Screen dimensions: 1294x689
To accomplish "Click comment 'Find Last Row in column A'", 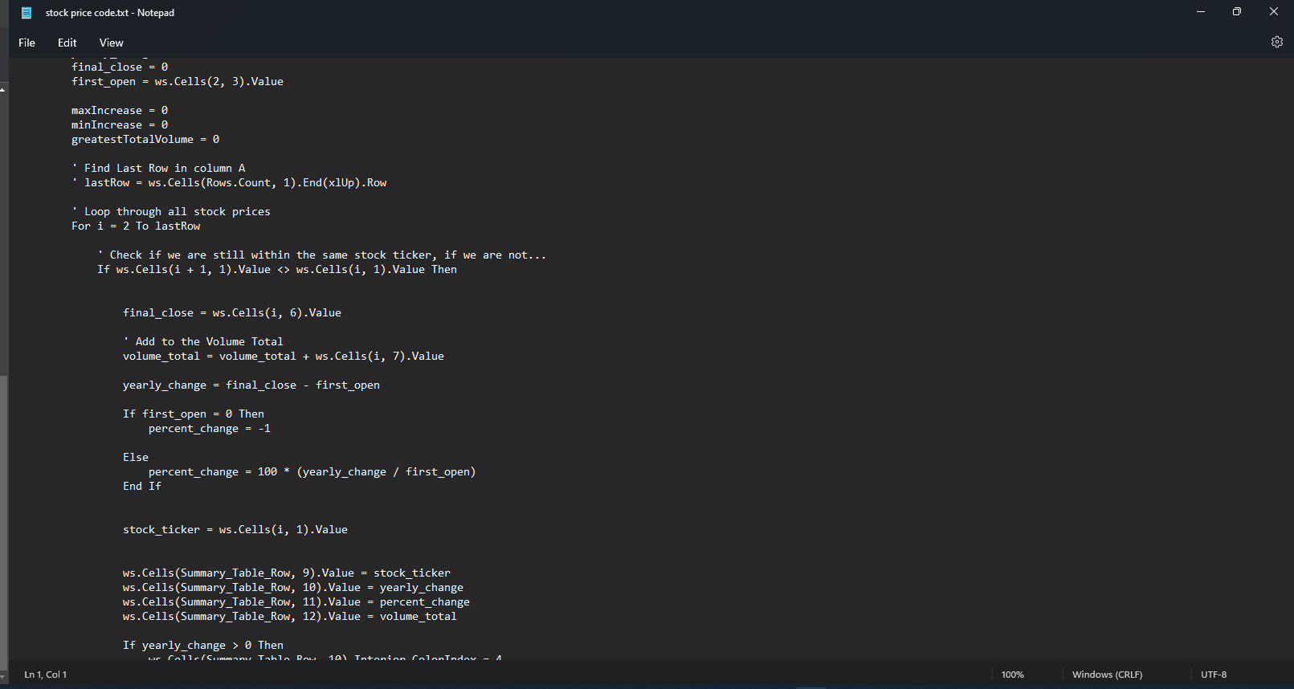I will [x=158, y=168].
